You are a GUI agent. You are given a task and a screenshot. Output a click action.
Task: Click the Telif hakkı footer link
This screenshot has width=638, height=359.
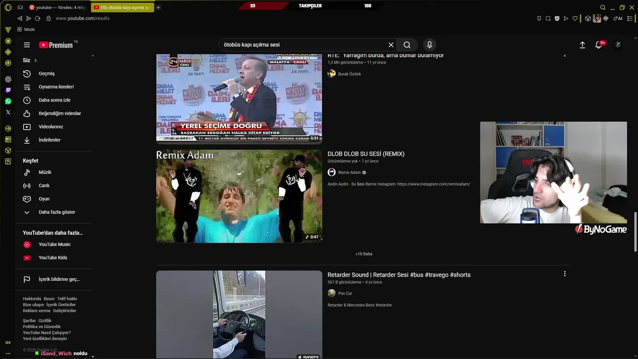coord(67,299)
